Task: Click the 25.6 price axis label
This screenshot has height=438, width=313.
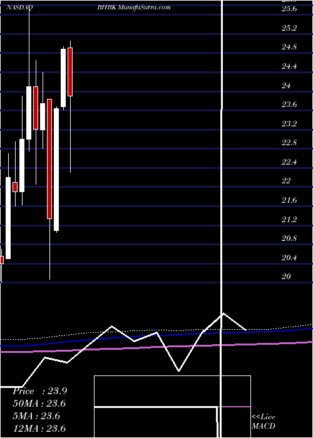Action: click(289, 9)
